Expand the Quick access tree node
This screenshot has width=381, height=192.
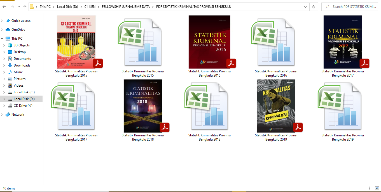pos(2,21)
